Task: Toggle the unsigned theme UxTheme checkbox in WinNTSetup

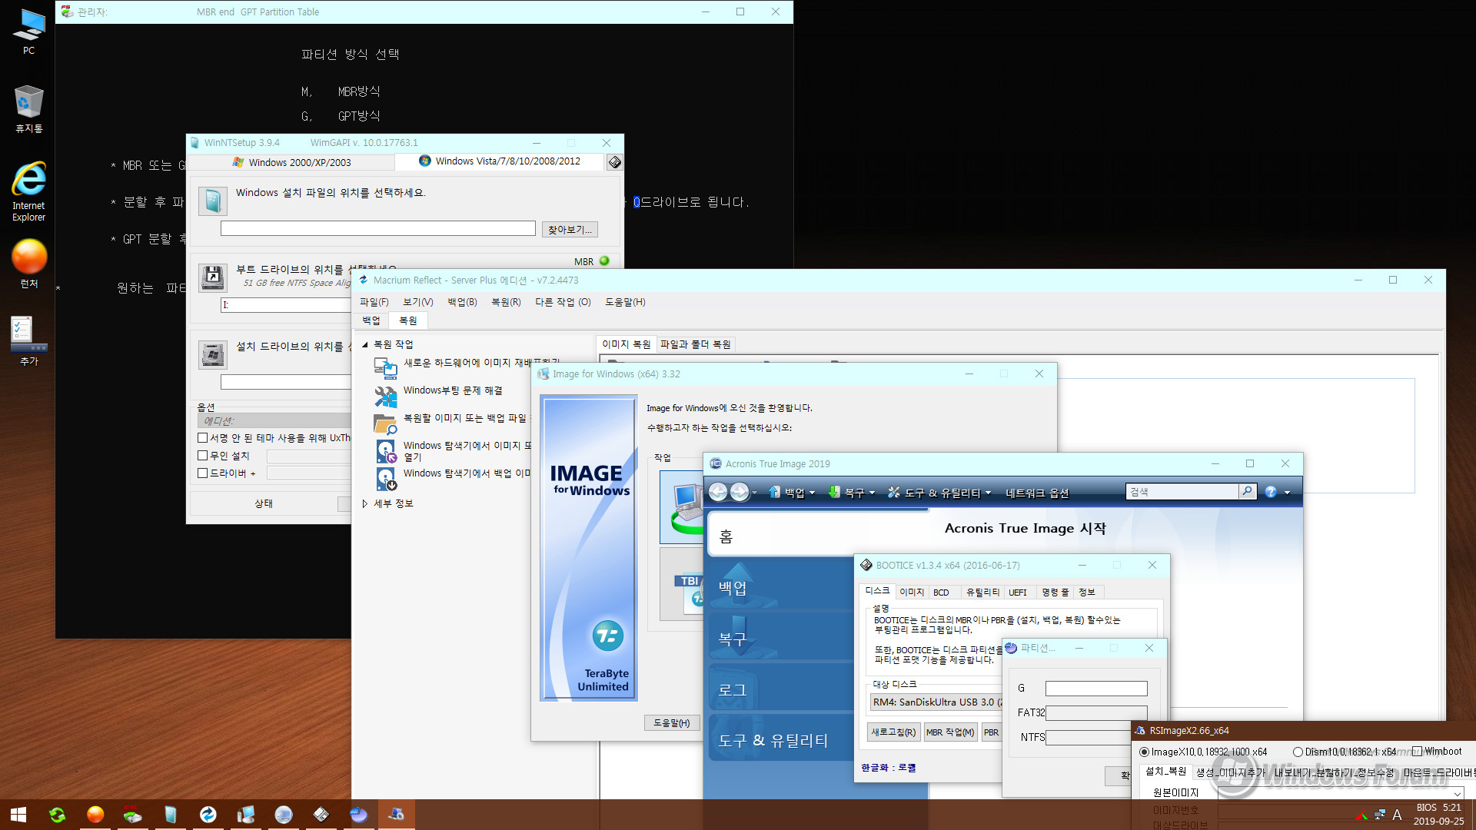Action: [203, 437]
